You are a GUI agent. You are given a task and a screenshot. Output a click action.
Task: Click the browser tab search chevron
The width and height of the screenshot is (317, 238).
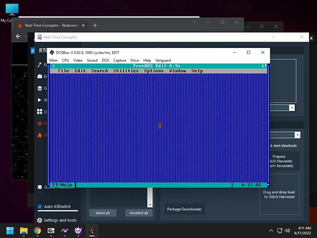[x=194, y=22]
